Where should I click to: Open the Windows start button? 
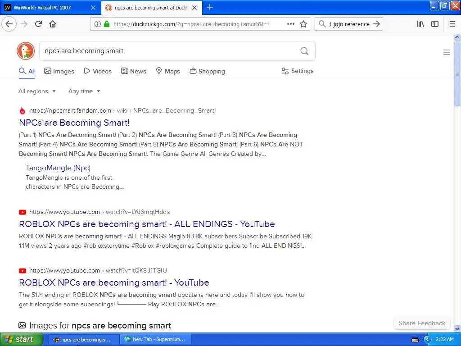click(x=22, y=340)
